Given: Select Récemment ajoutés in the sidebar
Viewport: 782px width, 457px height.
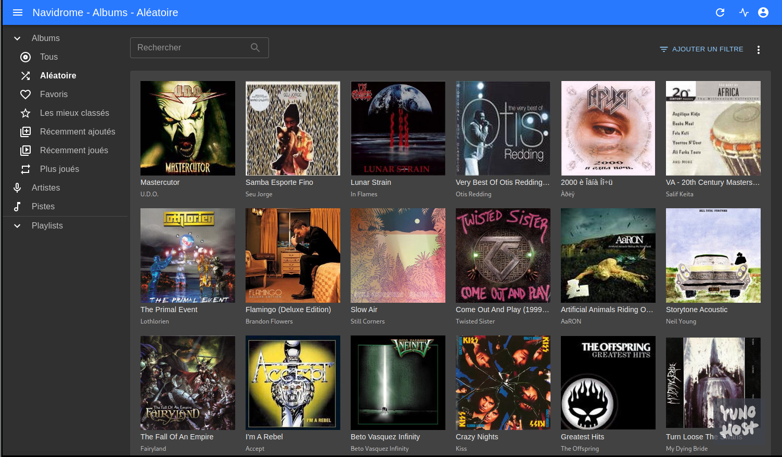Looking at the screenshot, I should 78,132.
